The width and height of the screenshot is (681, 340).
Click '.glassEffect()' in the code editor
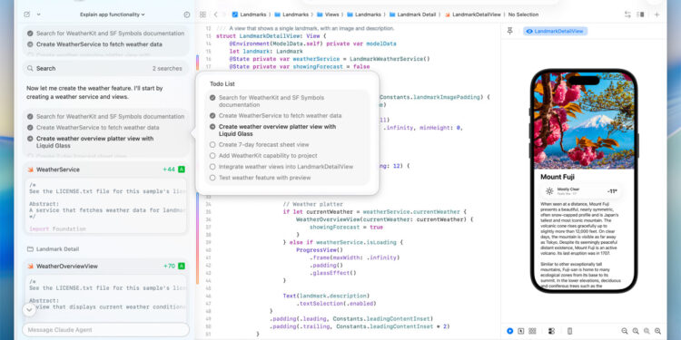click(332, 273)
